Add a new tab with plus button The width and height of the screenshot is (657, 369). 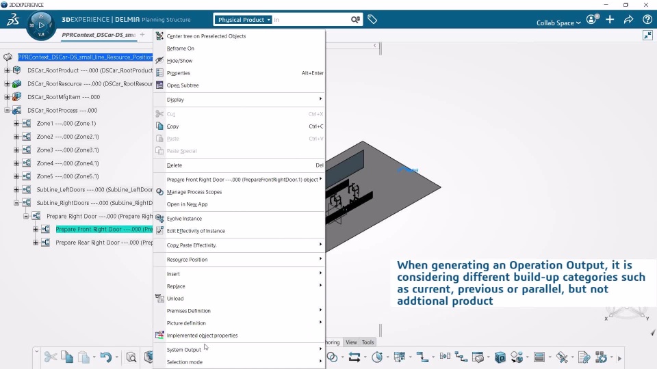[x=142, y=34]
